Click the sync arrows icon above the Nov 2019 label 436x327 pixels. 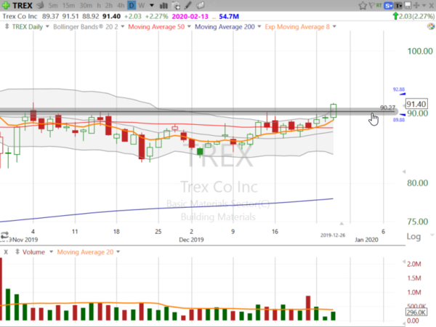(4, 235)
